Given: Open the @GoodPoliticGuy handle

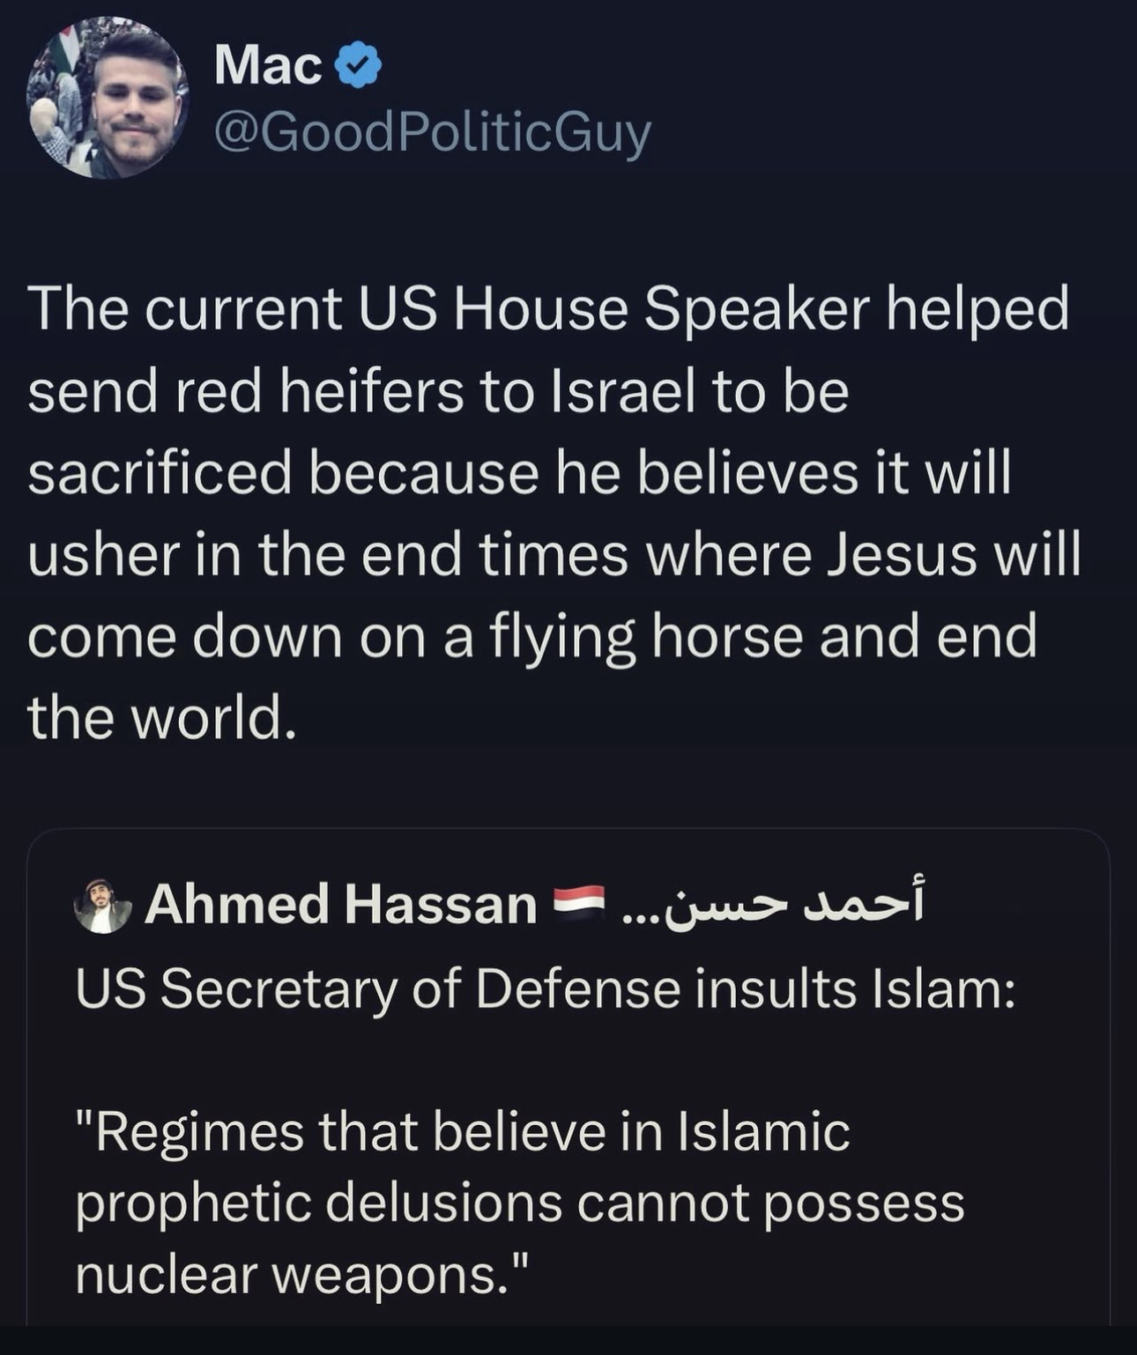Looking at the screenshot, I should coord(432,132).
